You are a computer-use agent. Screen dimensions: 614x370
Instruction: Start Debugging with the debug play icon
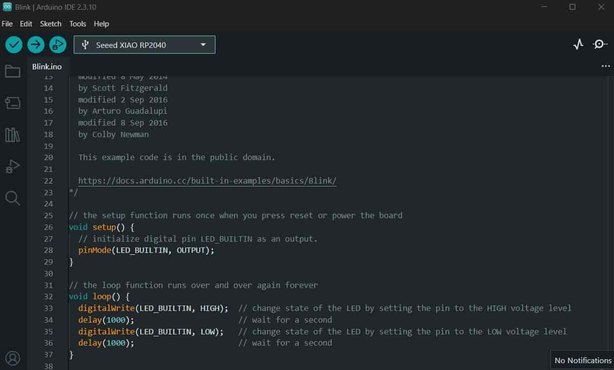[58, 45]
